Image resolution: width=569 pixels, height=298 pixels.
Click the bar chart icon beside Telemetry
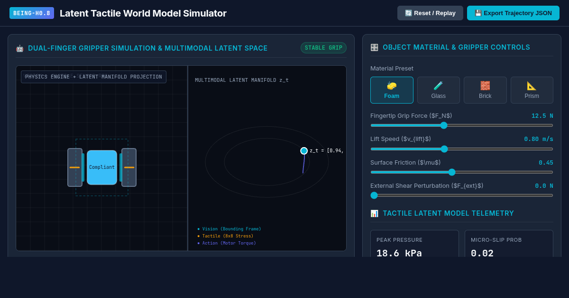coord(374,213)
